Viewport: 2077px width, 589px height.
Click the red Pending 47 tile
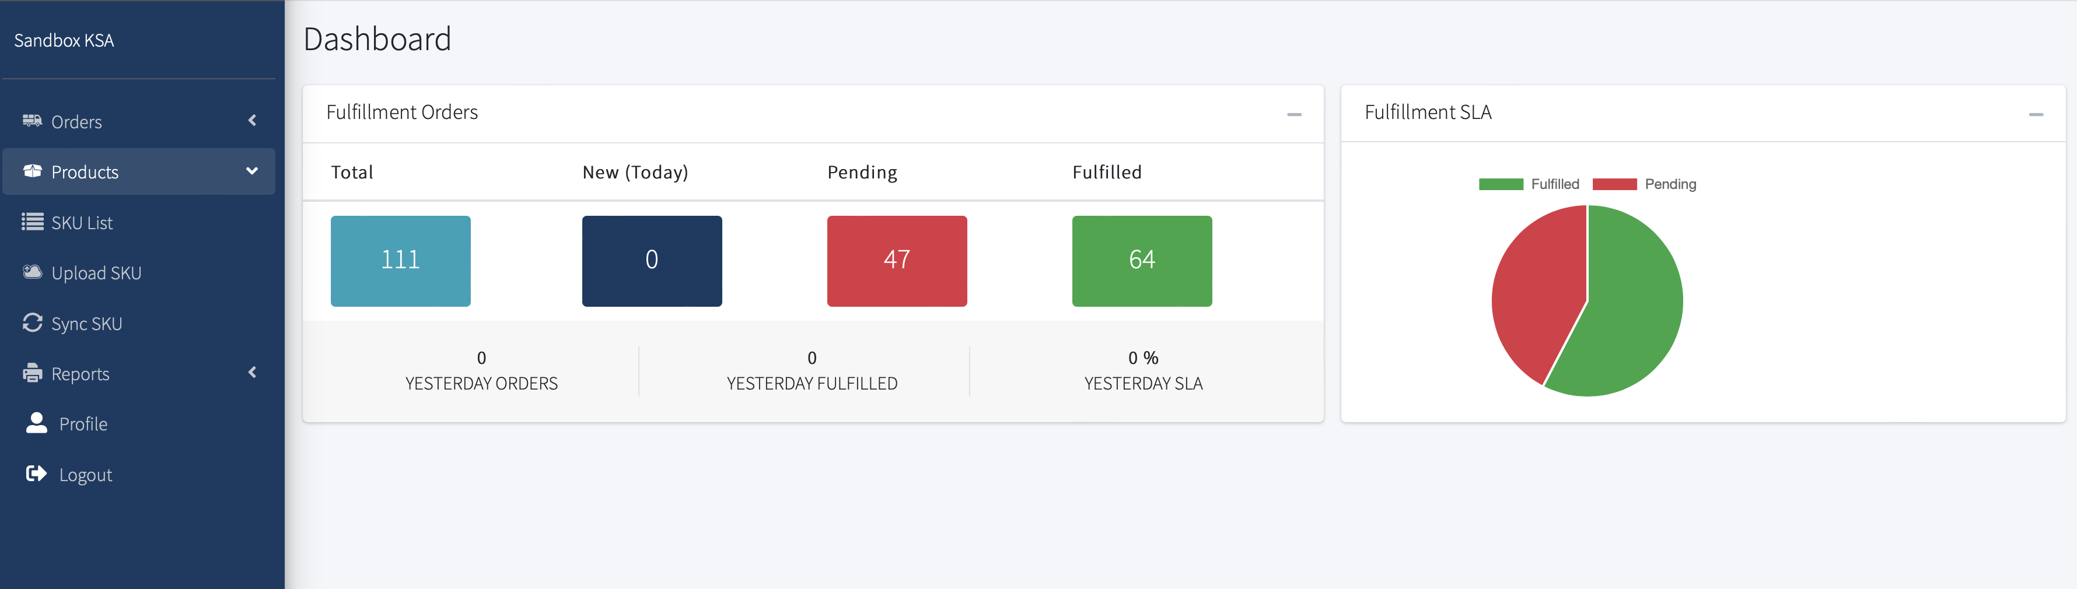coord(897,260)
